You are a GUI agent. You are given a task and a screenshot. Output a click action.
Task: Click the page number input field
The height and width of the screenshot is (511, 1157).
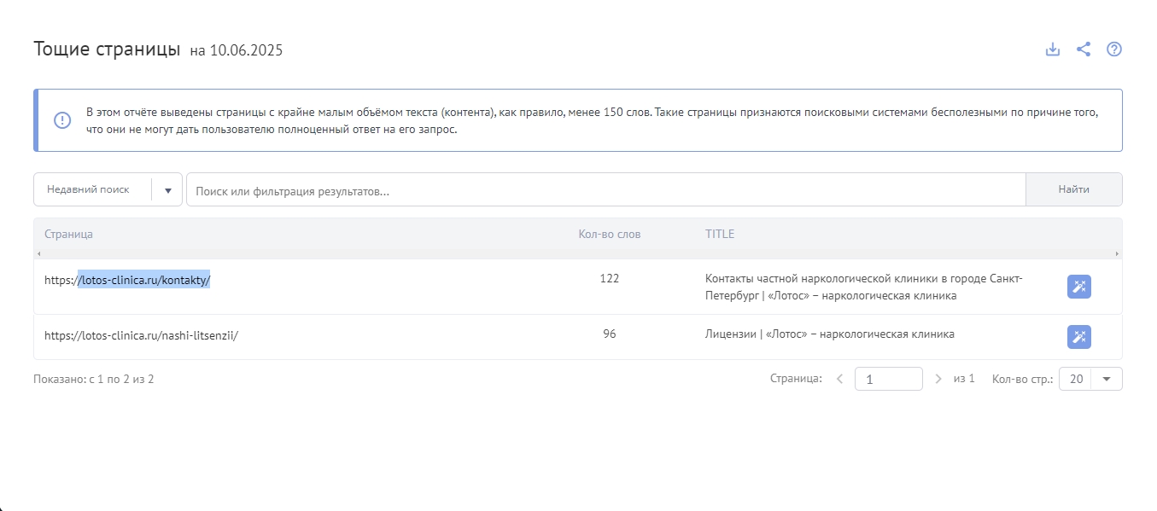(x=889, y=379)
